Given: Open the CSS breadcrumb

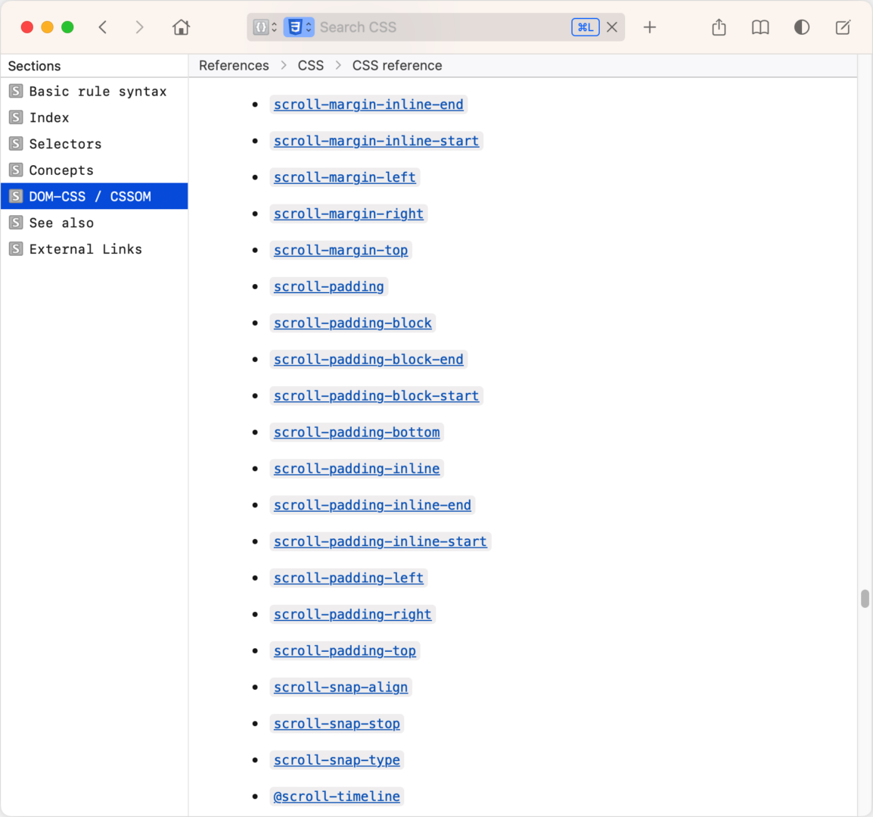Looking at the screenshot, I should pos(311,66).
